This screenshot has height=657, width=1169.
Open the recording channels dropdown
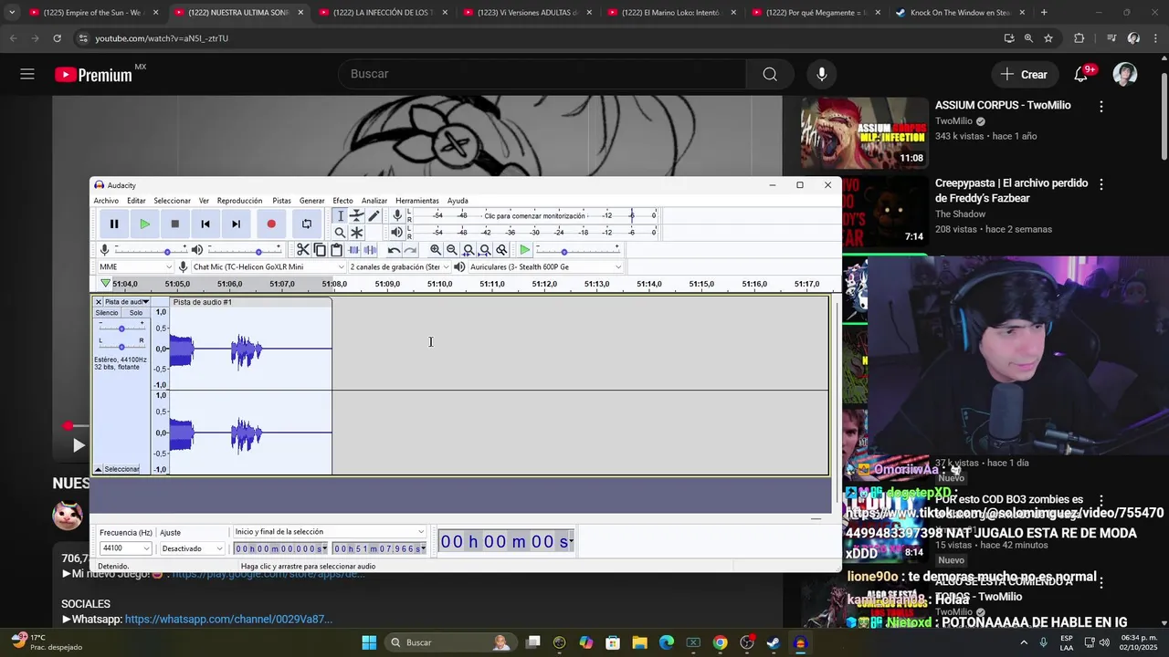[x=400, y=266]
